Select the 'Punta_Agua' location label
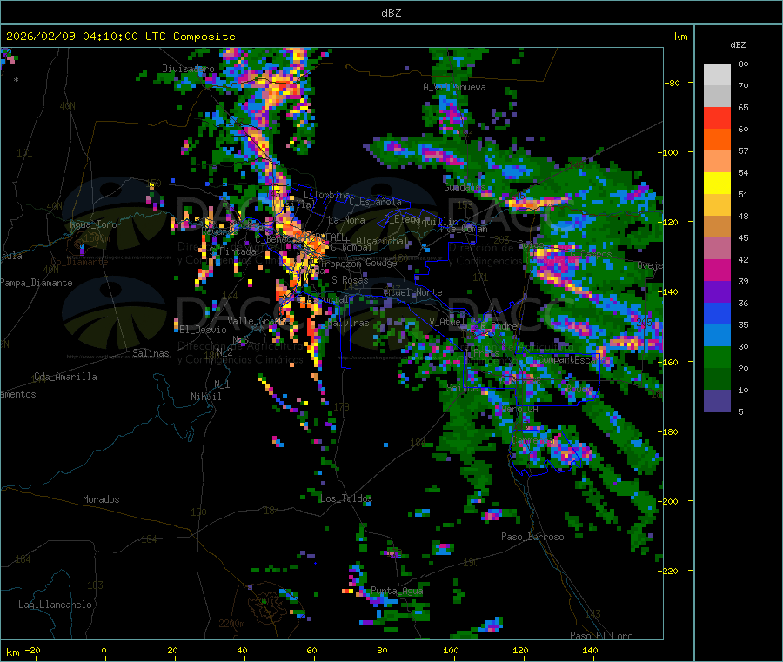The width and height of the screenshot is (783, 662). point(397,591)
